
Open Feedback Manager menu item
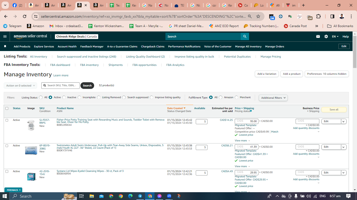92,46
